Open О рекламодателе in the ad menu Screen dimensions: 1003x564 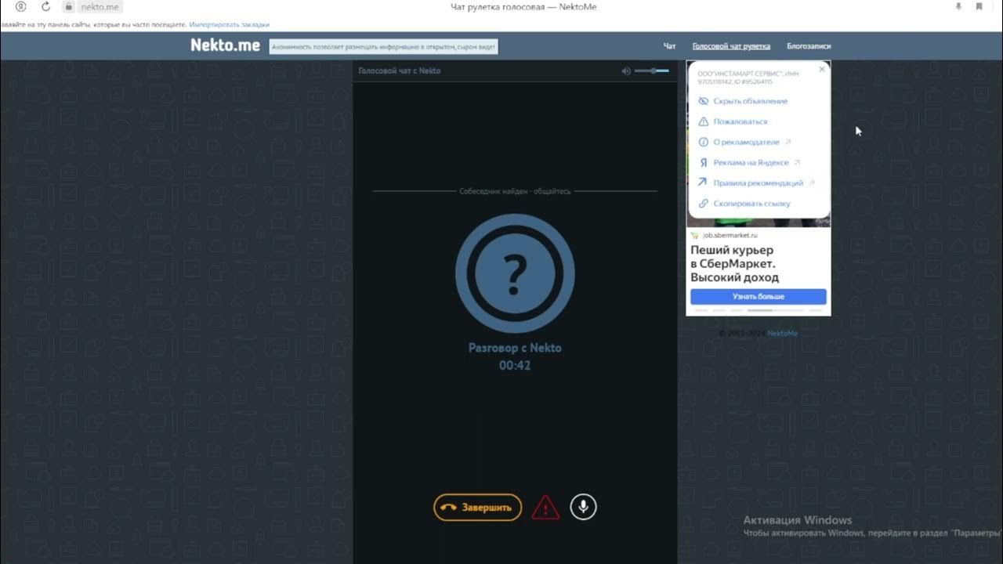pos(746,142)
